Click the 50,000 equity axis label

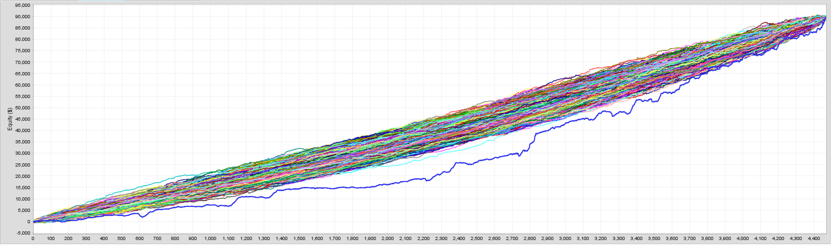pos(22,108)
